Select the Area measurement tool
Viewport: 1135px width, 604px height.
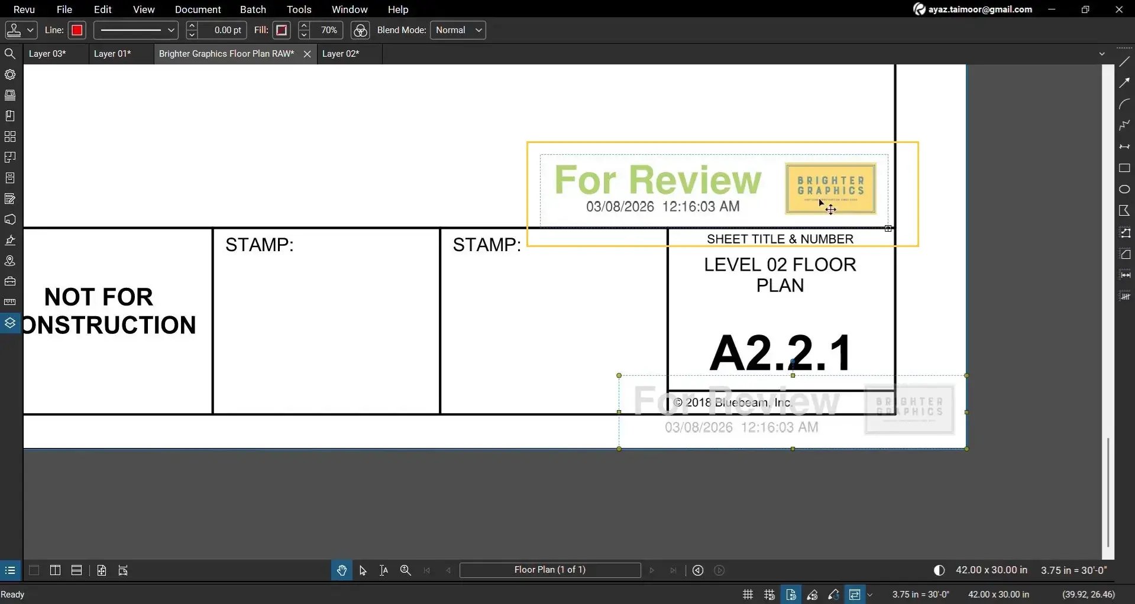tap(1124, 254)
